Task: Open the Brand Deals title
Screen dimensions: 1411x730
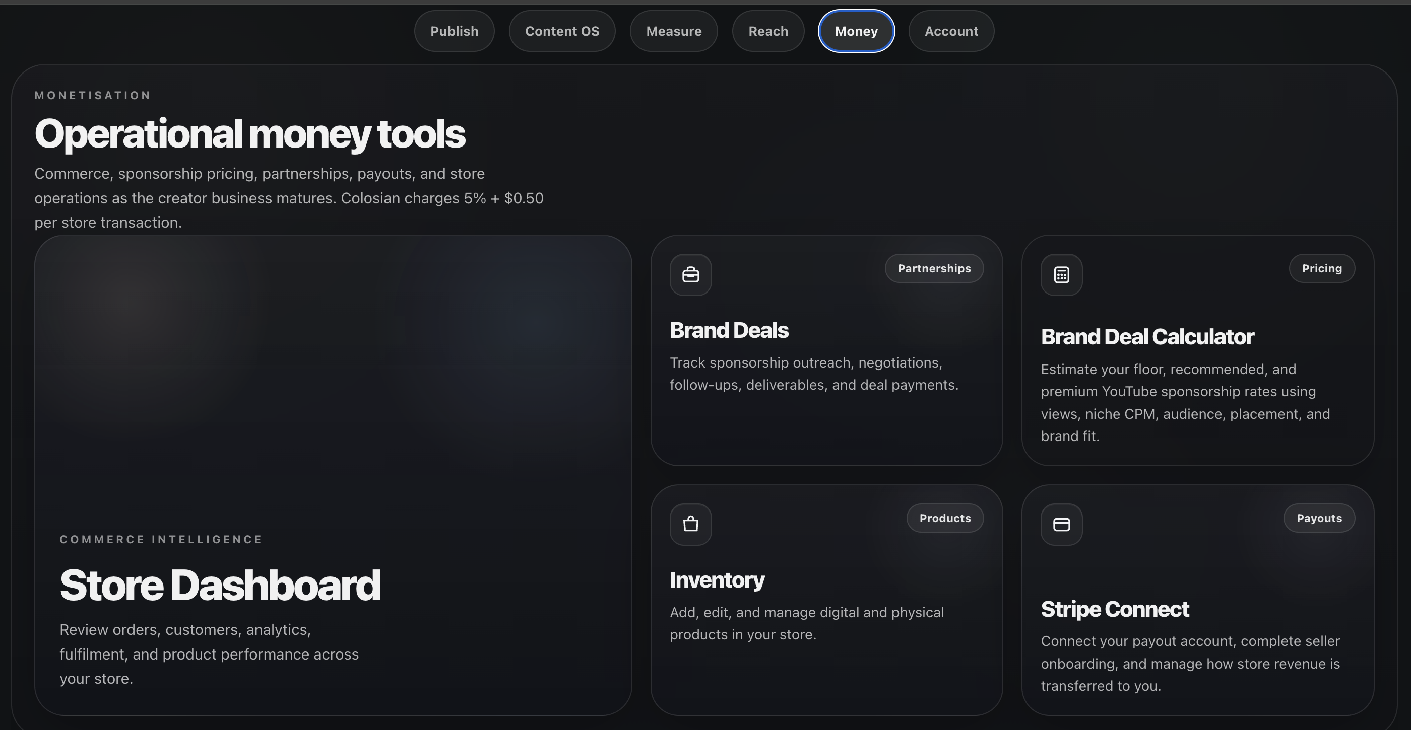Action: tap(729, 330)
